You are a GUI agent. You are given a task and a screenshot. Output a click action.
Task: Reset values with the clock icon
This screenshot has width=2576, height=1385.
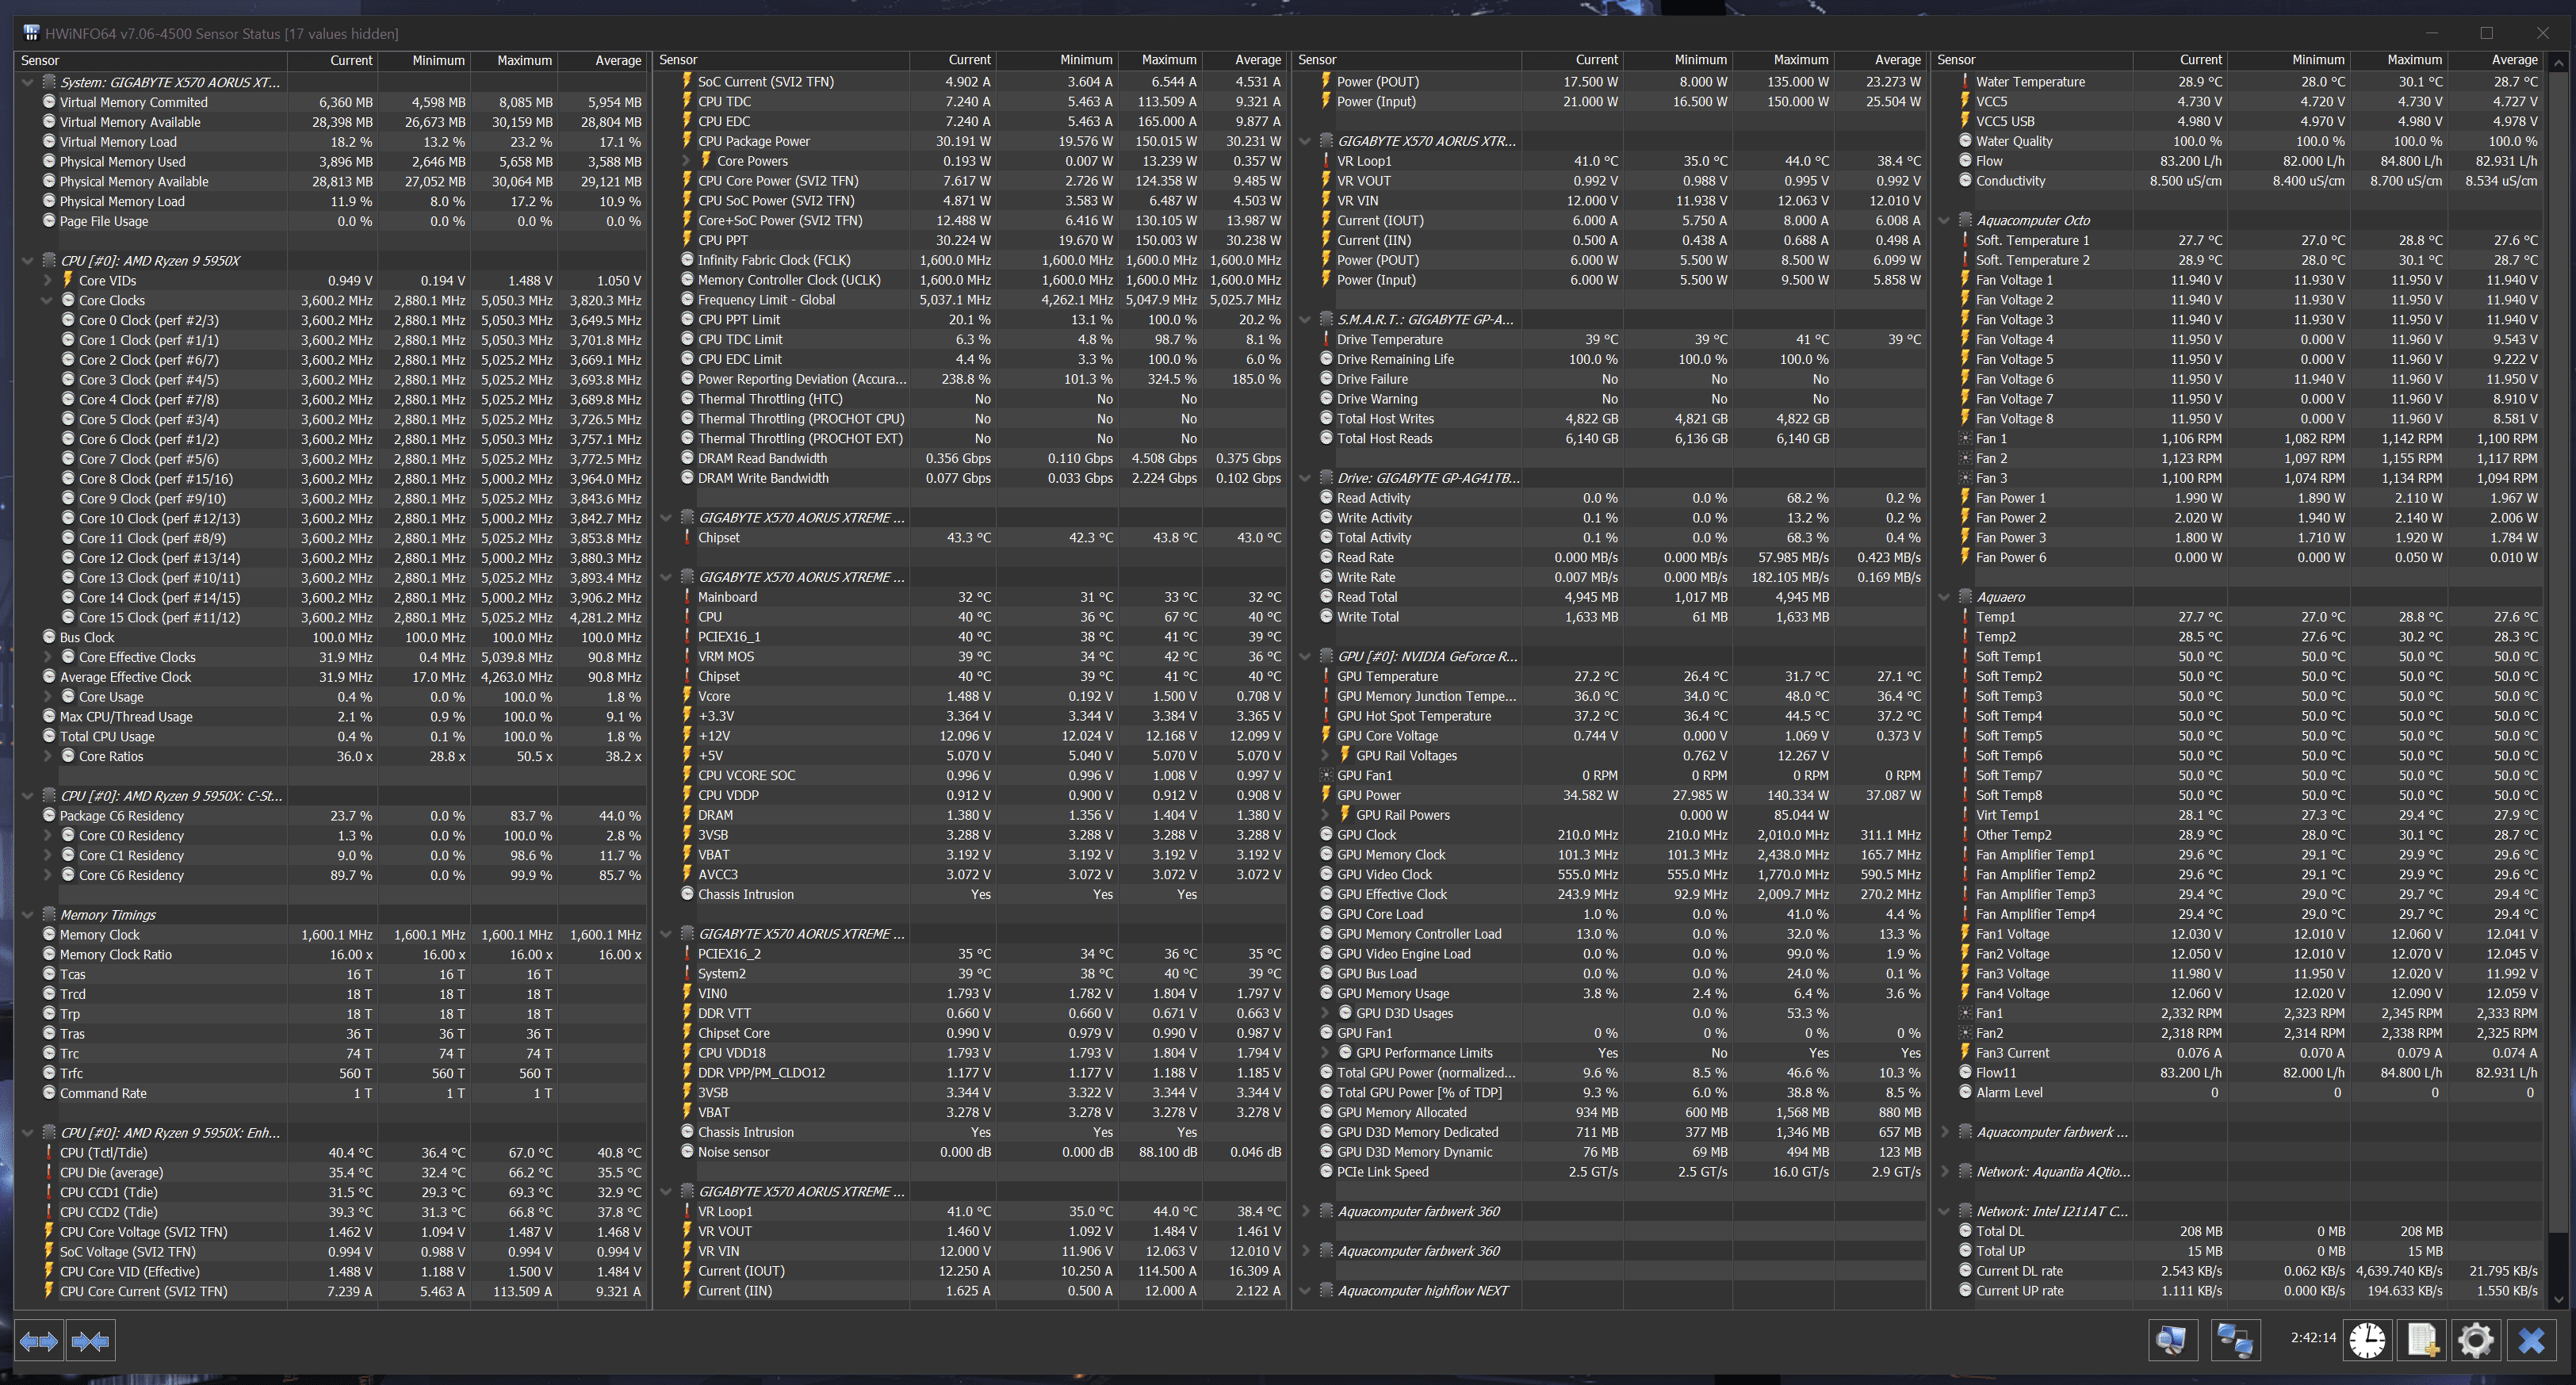2367,1340
